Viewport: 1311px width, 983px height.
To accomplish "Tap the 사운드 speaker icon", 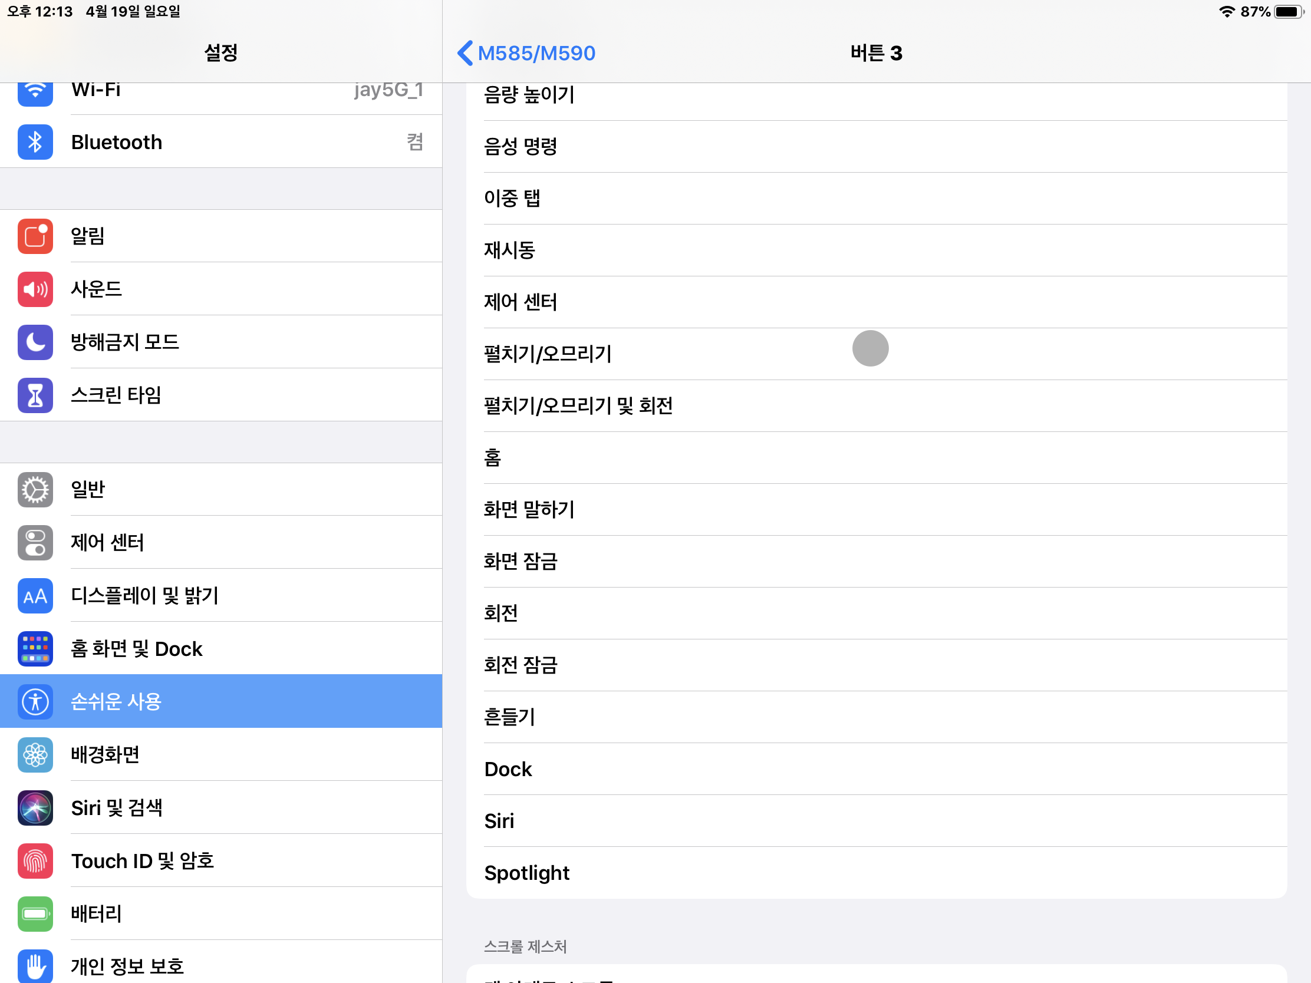I will click(x=35, y=289).
